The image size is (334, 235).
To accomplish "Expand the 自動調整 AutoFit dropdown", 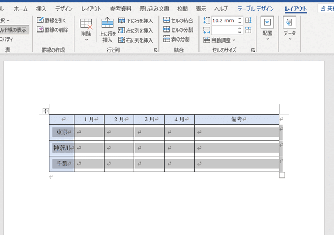I will point(219,40).
